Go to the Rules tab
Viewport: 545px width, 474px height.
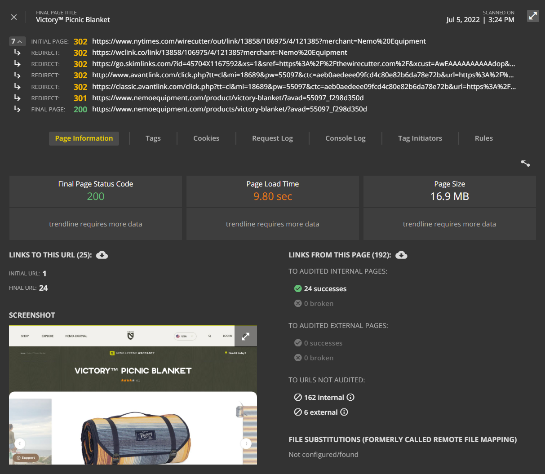483,138
